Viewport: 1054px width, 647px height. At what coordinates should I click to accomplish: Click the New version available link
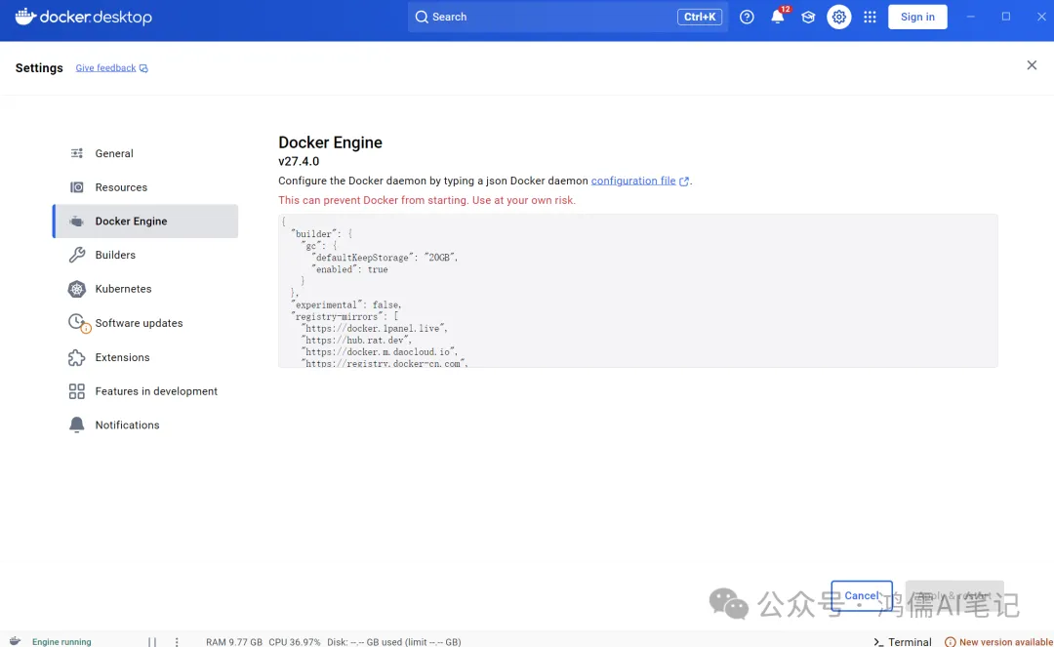coord(1005,642)
